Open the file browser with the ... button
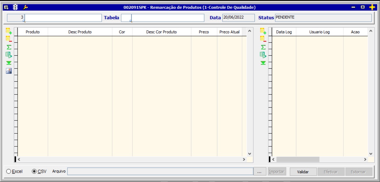This screenshot has height=182, width=380. point(259,172)
